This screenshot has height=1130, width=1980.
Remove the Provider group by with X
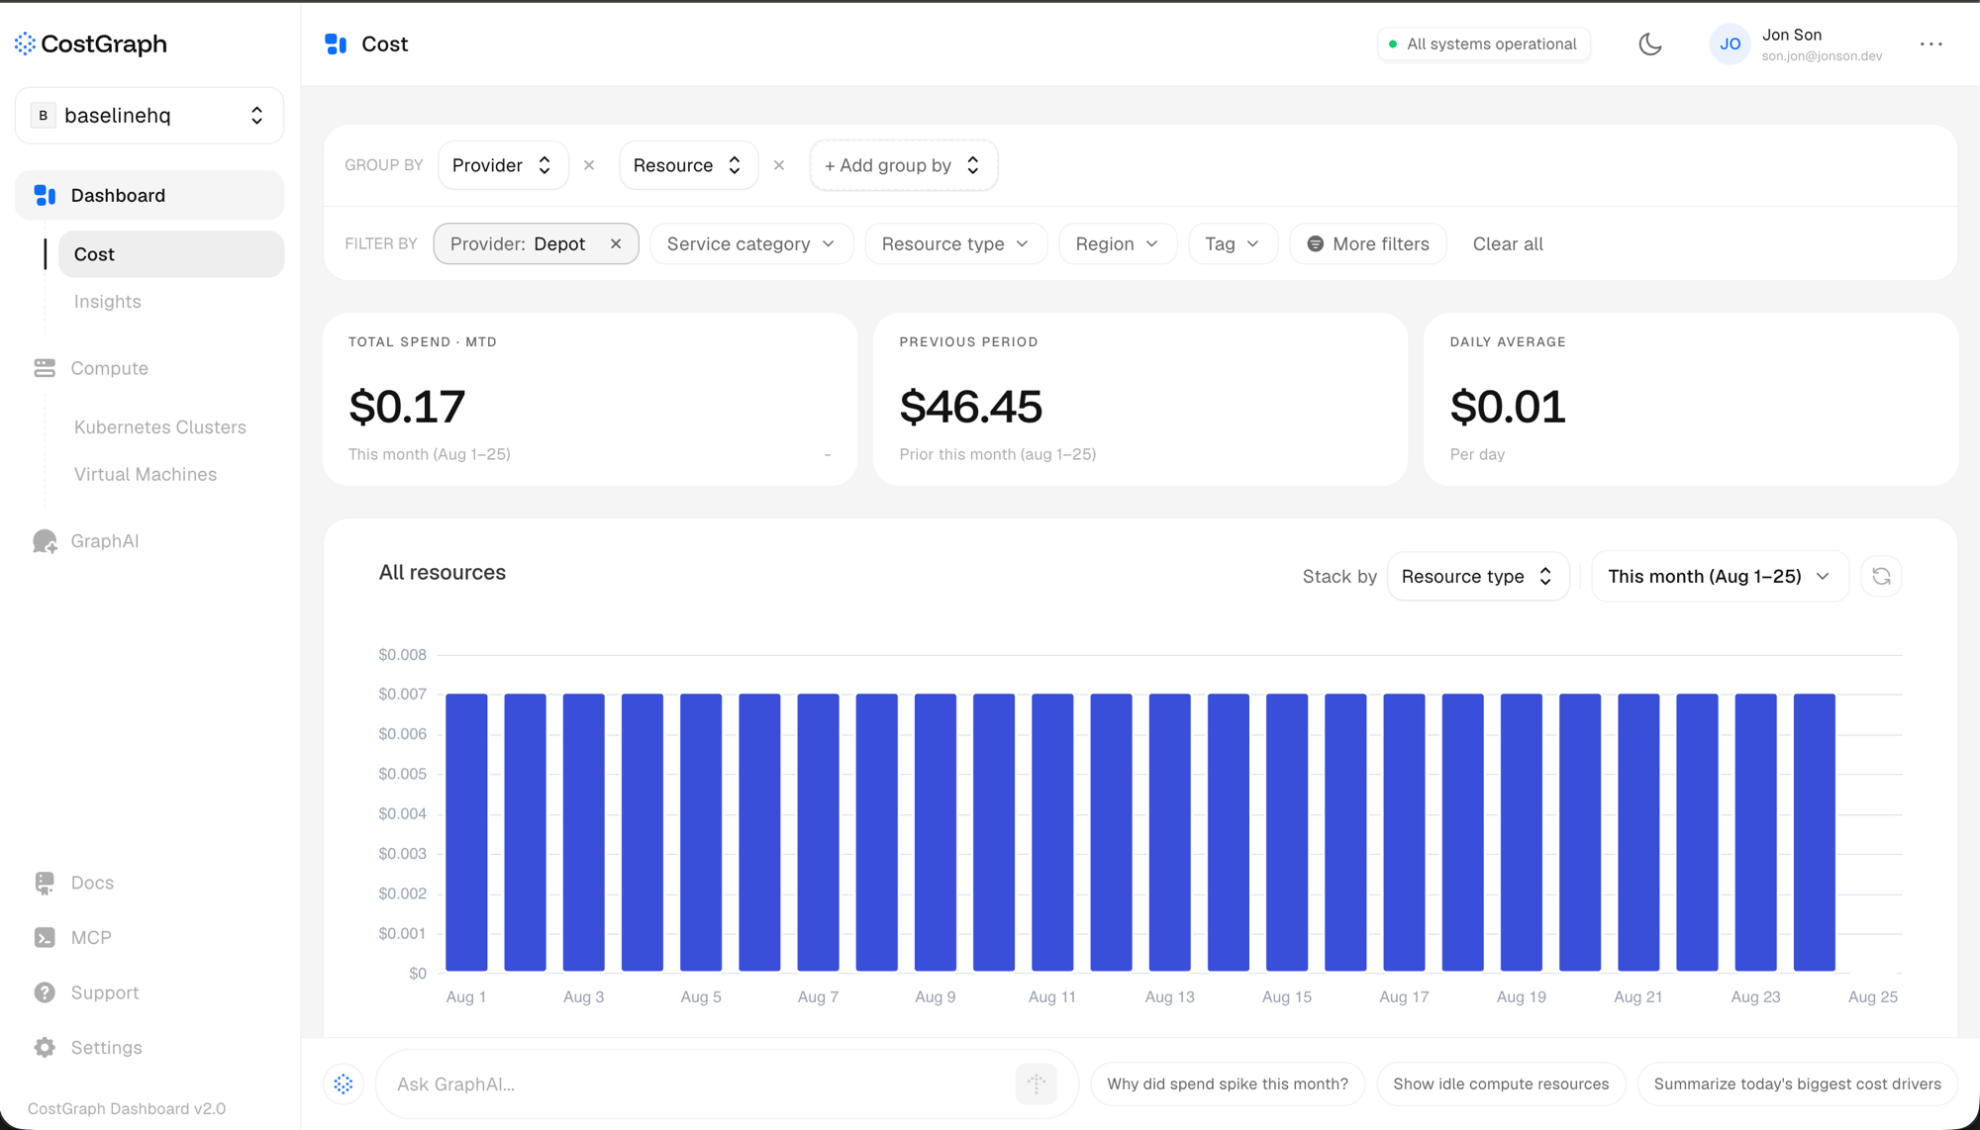click(x=589, y=165)
